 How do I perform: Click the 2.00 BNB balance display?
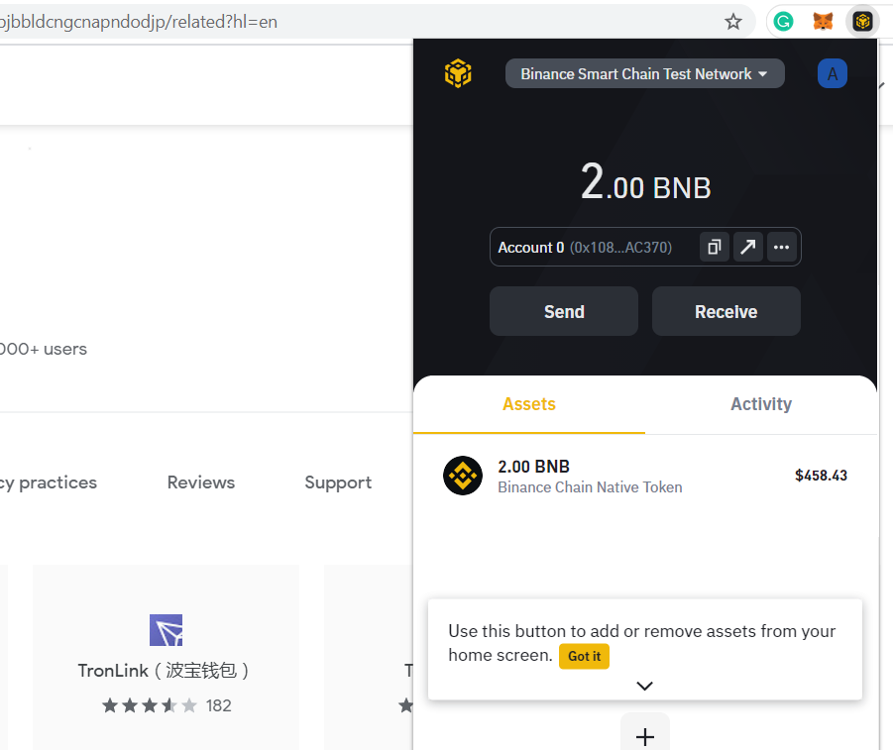[645, 182]
